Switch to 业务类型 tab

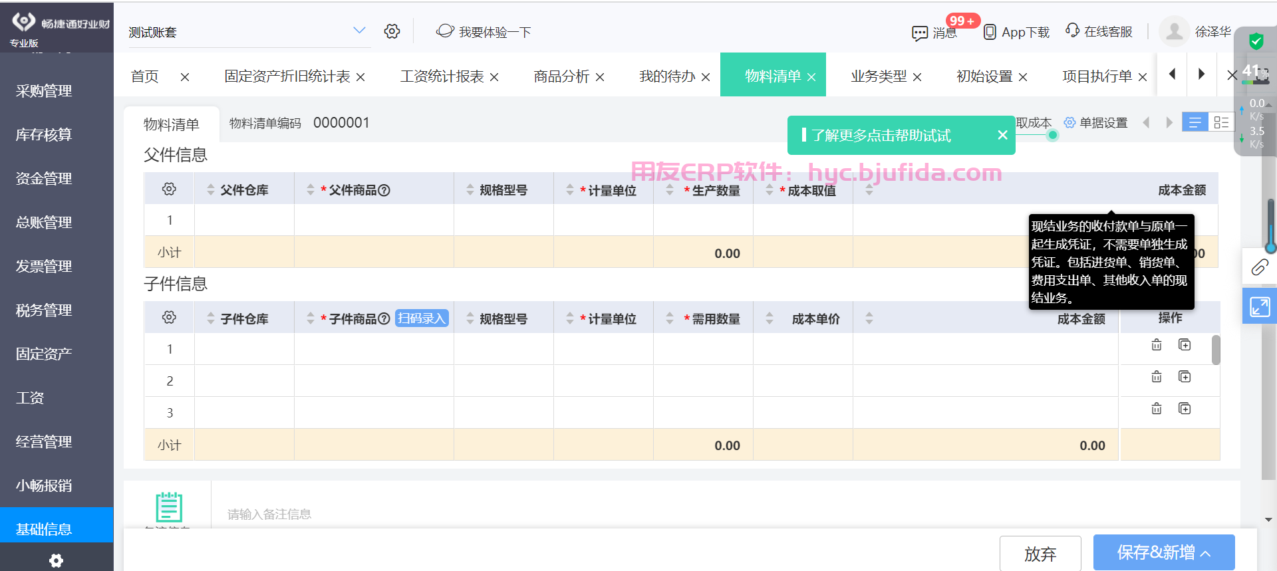879,76
